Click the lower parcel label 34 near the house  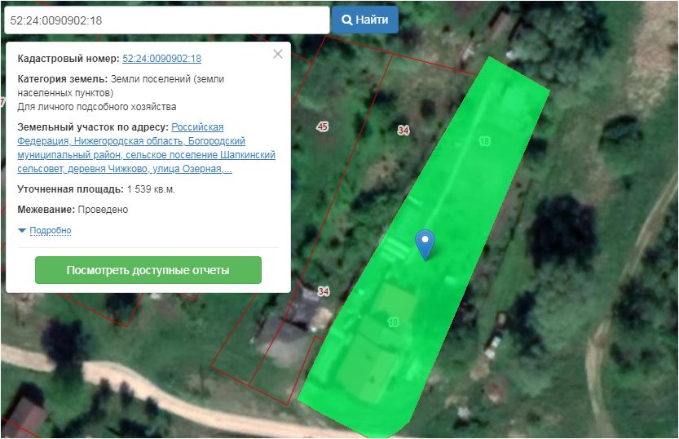pos(324,291)
